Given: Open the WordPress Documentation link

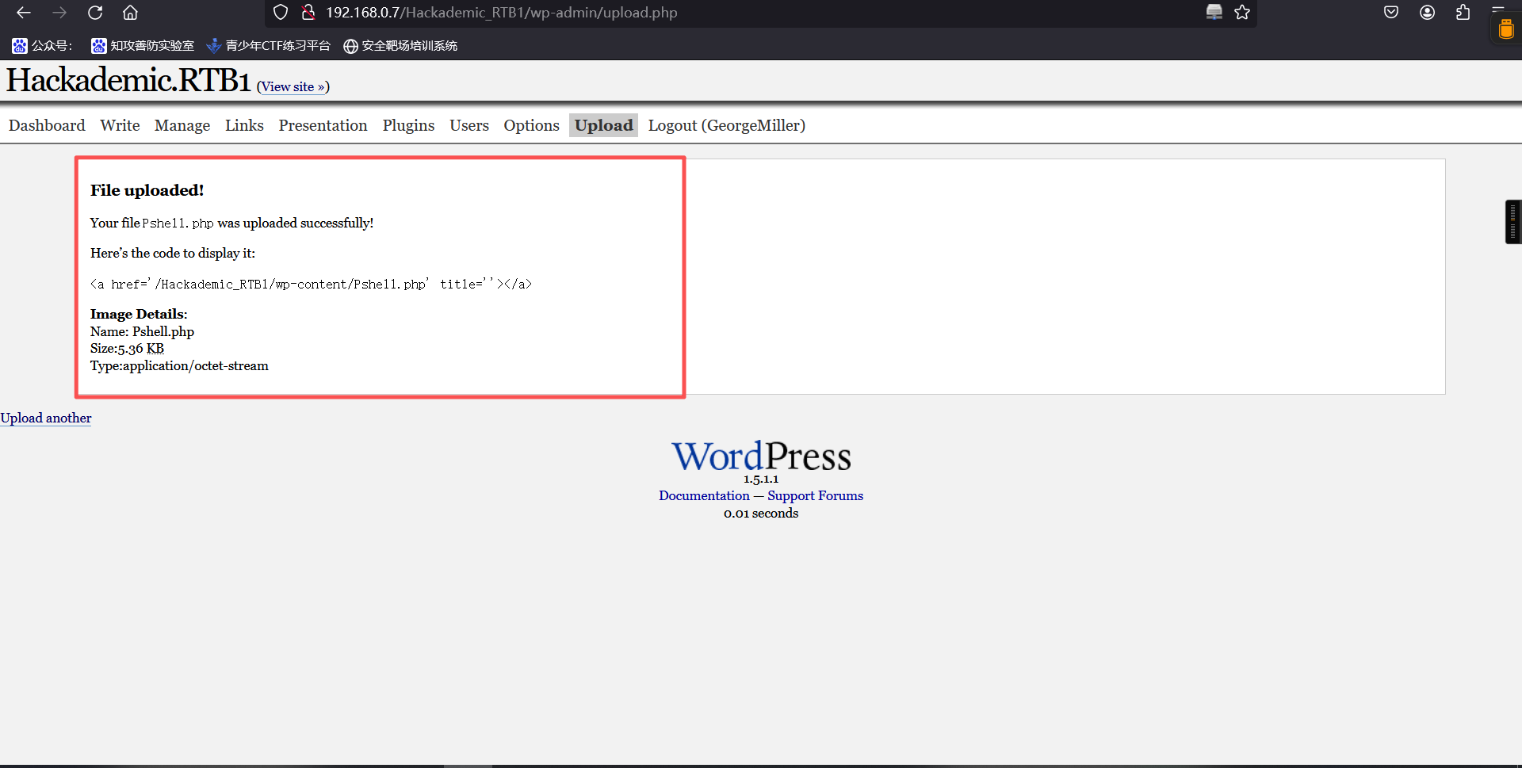Looking at the screenshot, I should [704, 495].
